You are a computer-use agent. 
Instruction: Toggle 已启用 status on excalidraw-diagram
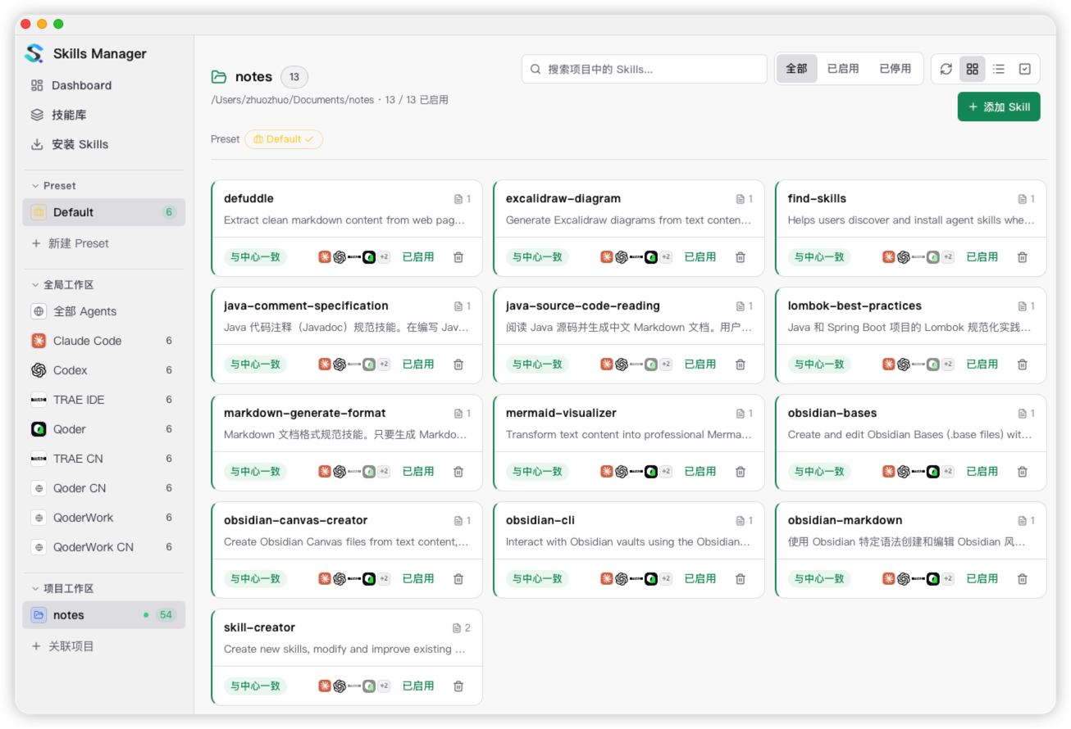coord(700,256)
